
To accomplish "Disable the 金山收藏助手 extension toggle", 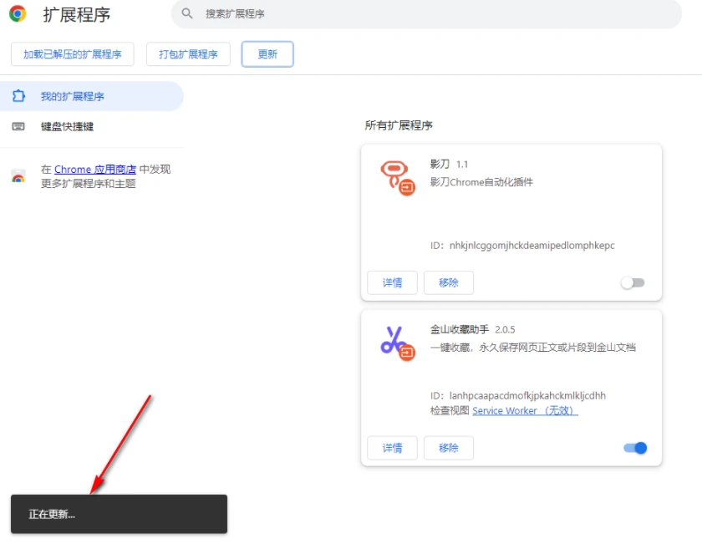I will [x=634, y=448].
